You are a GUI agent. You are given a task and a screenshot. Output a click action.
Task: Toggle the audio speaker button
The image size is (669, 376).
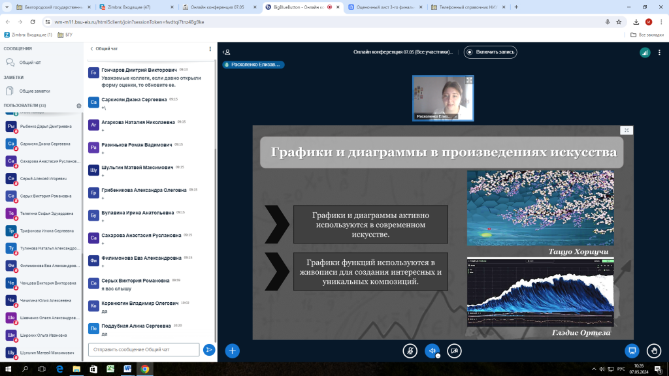(432, 351)
